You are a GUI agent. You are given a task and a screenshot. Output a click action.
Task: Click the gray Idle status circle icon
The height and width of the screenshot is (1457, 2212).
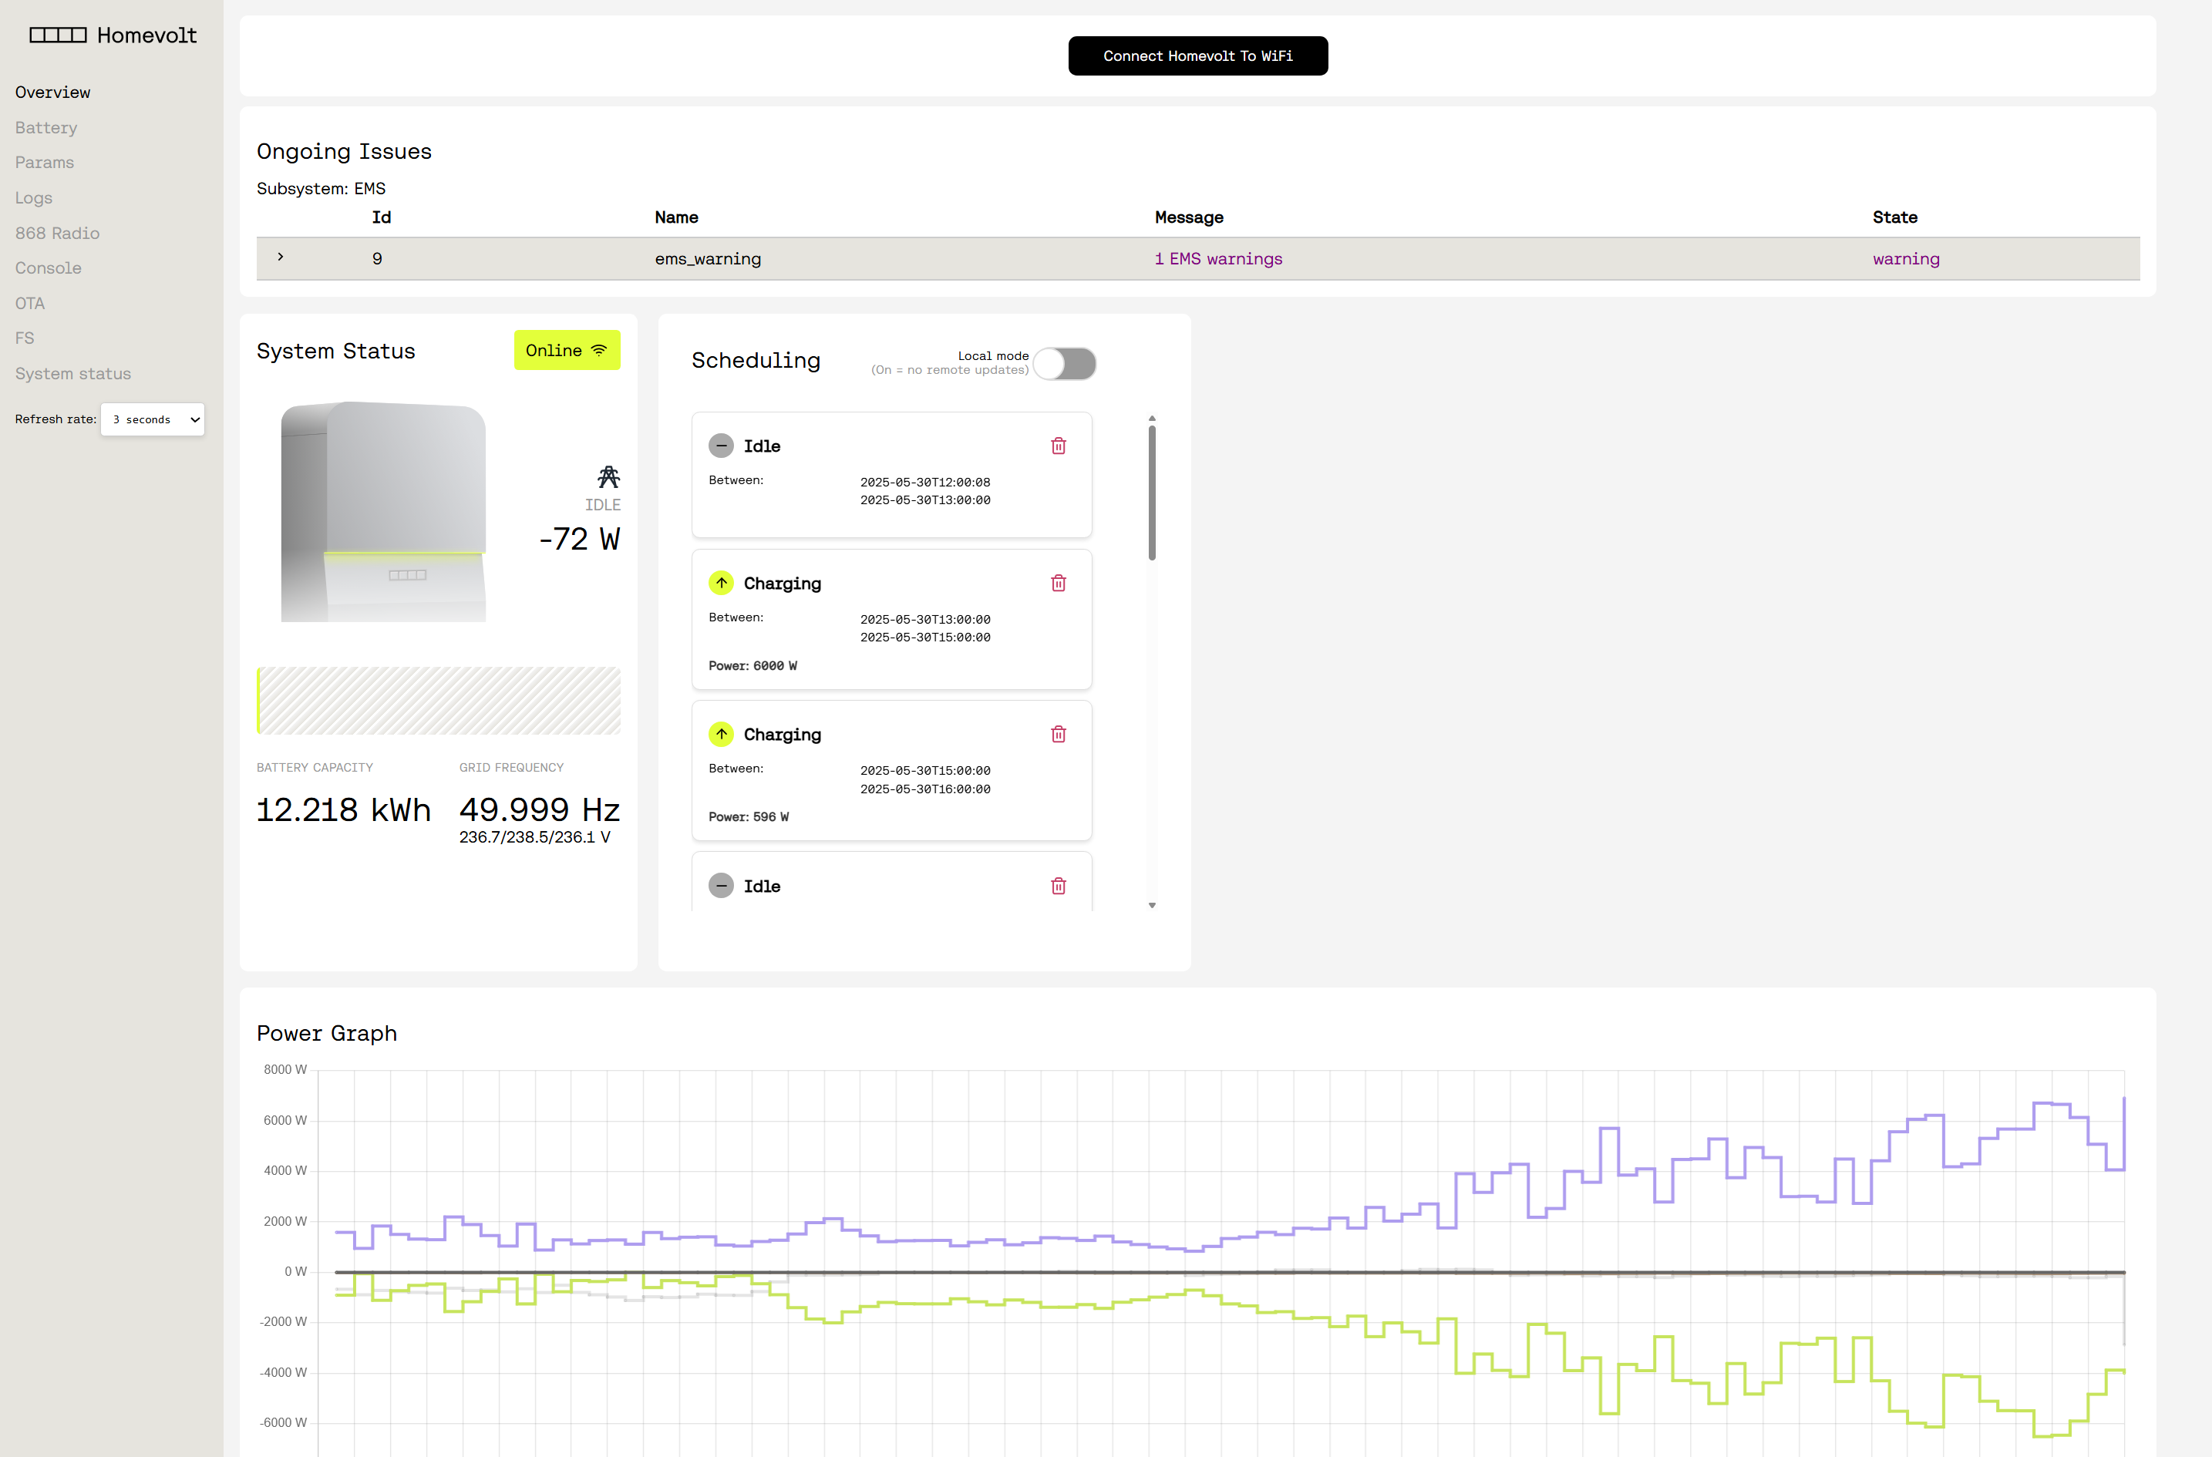721,446
